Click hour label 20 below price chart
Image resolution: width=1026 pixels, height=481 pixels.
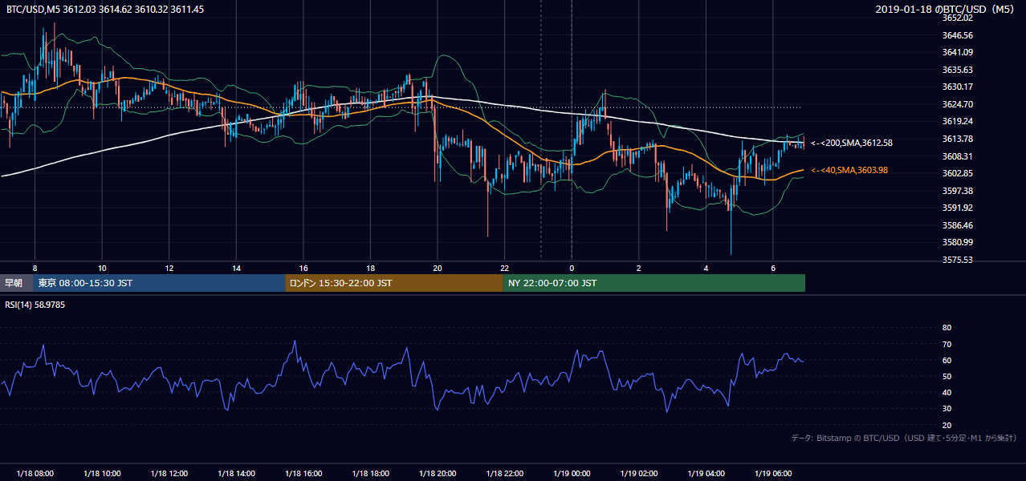pos(437,268)
